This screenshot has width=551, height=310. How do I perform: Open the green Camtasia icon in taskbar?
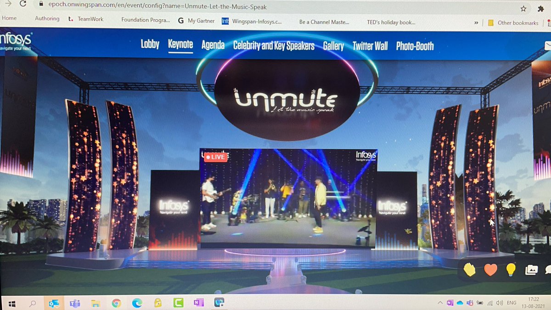pyautogui.click(x=178, y=303)
